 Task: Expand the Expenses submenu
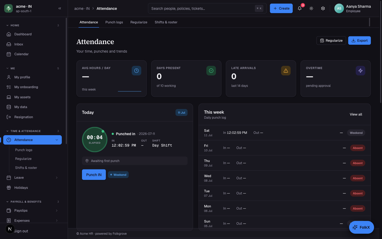[57, 221]
